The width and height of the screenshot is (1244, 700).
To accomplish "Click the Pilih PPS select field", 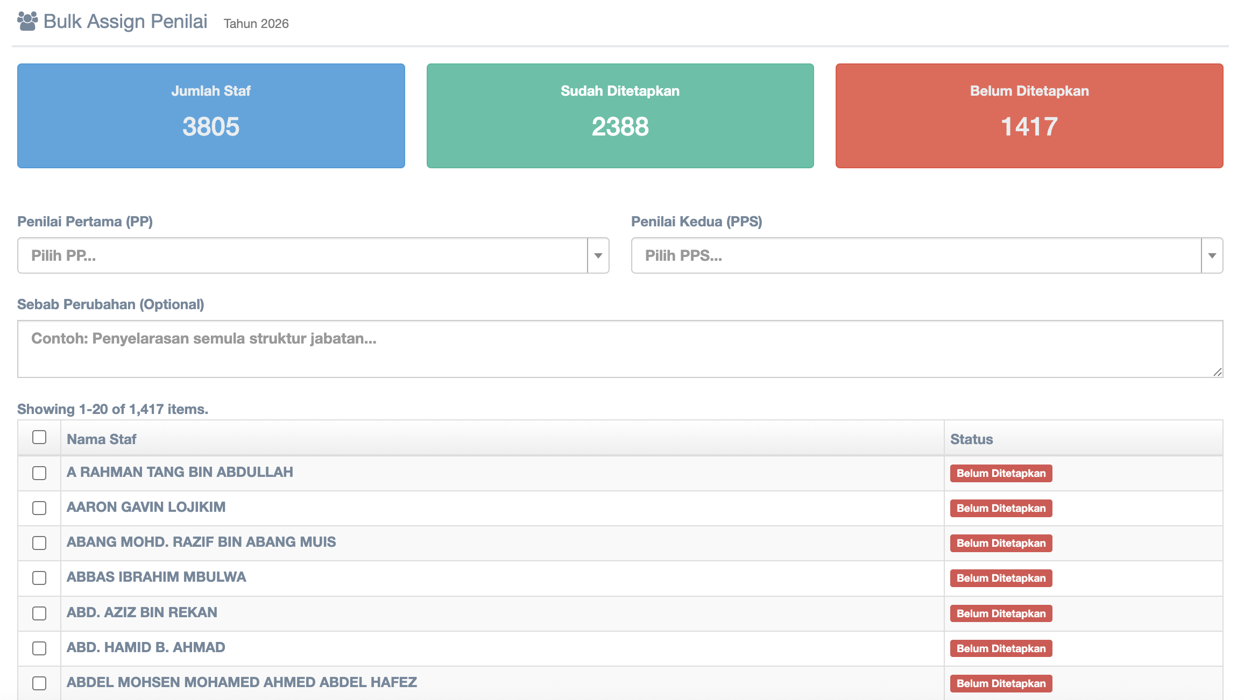I will 916,256.
